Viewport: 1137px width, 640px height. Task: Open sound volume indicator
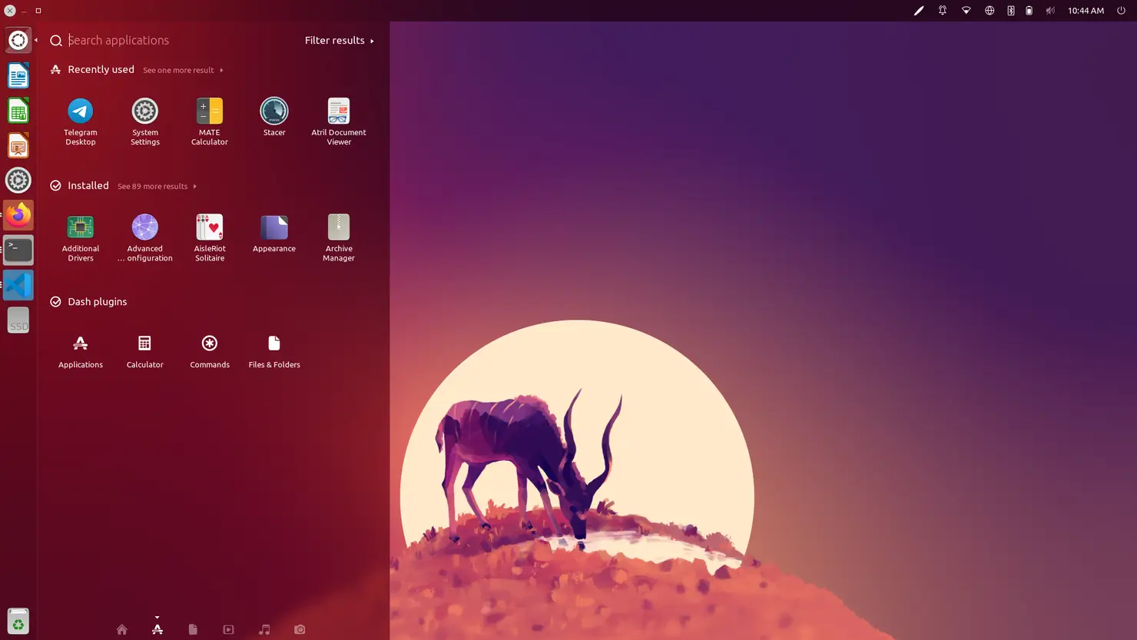point(1050,11)
